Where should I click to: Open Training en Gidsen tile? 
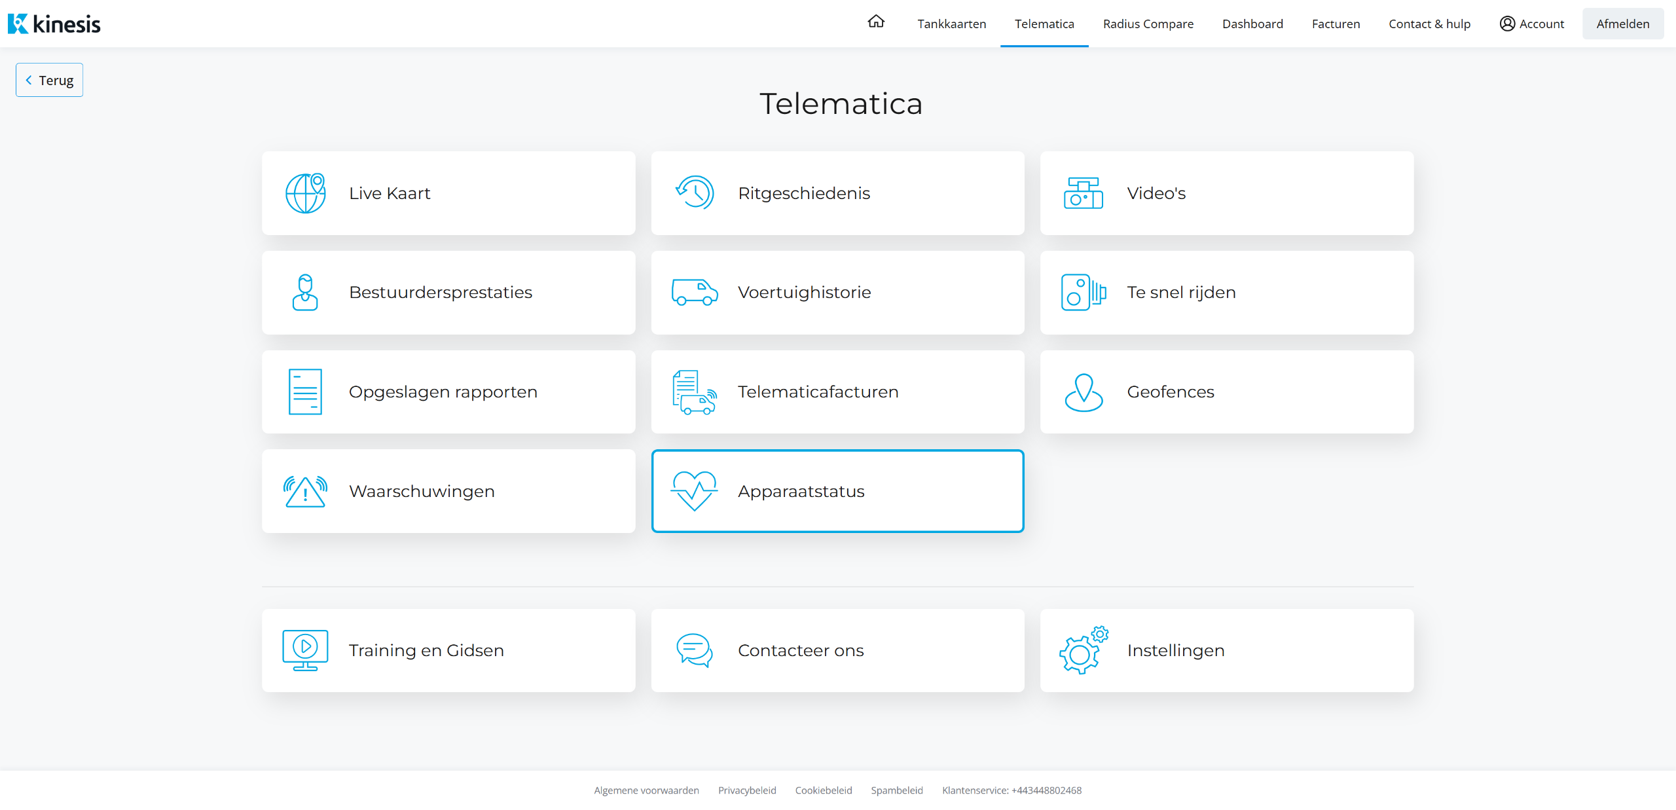pos(448,650)
